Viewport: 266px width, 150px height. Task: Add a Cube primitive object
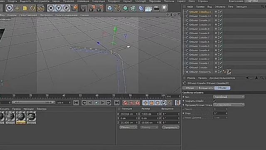[x=110, y=8]
